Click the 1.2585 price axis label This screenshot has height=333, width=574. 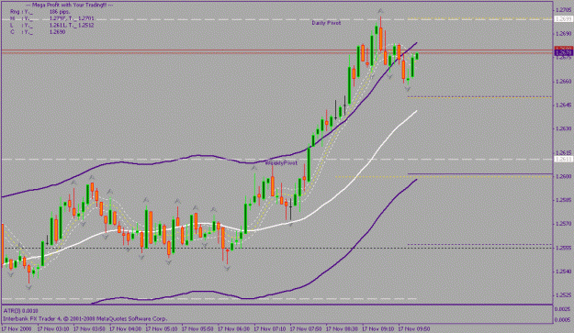[563, 200]
